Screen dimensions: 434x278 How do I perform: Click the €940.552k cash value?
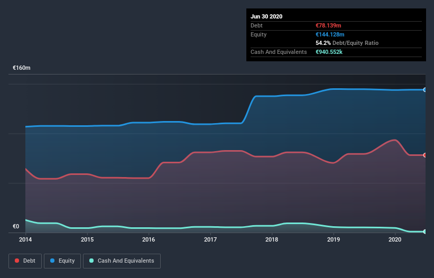(329, 52)
